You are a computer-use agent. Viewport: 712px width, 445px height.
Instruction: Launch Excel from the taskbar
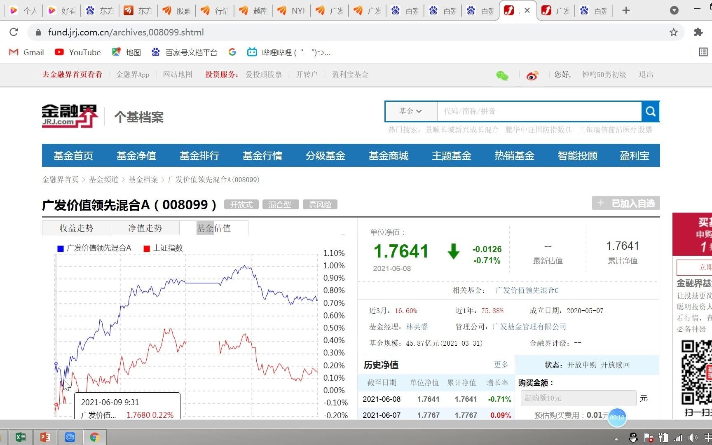(20, 437)
